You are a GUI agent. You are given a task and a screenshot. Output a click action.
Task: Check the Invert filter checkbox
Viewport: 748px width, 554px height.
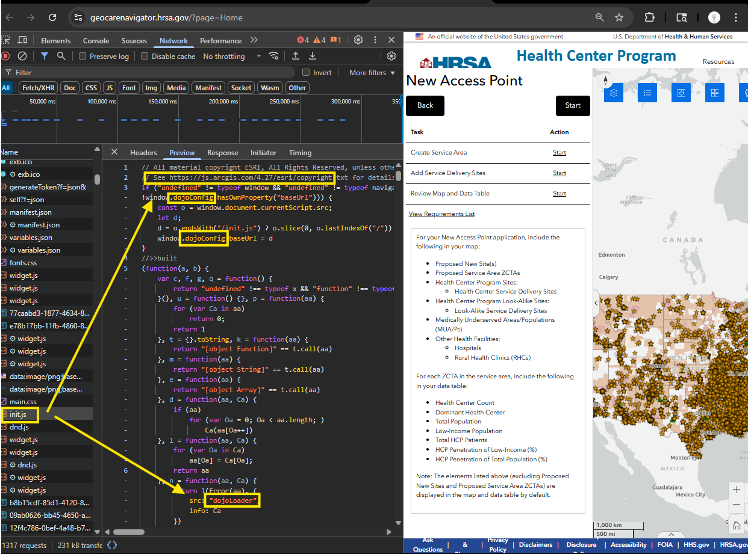(x=306, y=72)
